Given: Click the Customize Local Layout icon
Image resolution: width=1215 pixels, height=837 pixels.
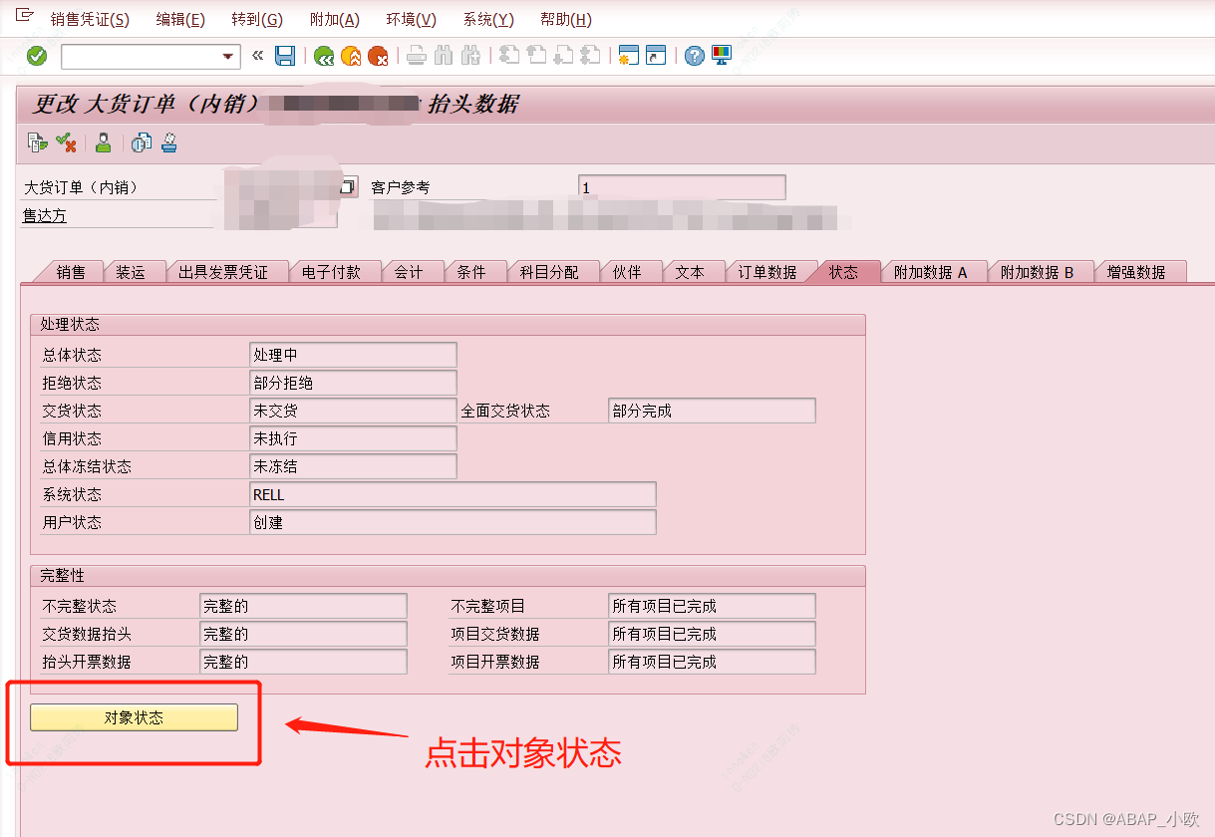Looking at the screenshot, I should [721, 56].
